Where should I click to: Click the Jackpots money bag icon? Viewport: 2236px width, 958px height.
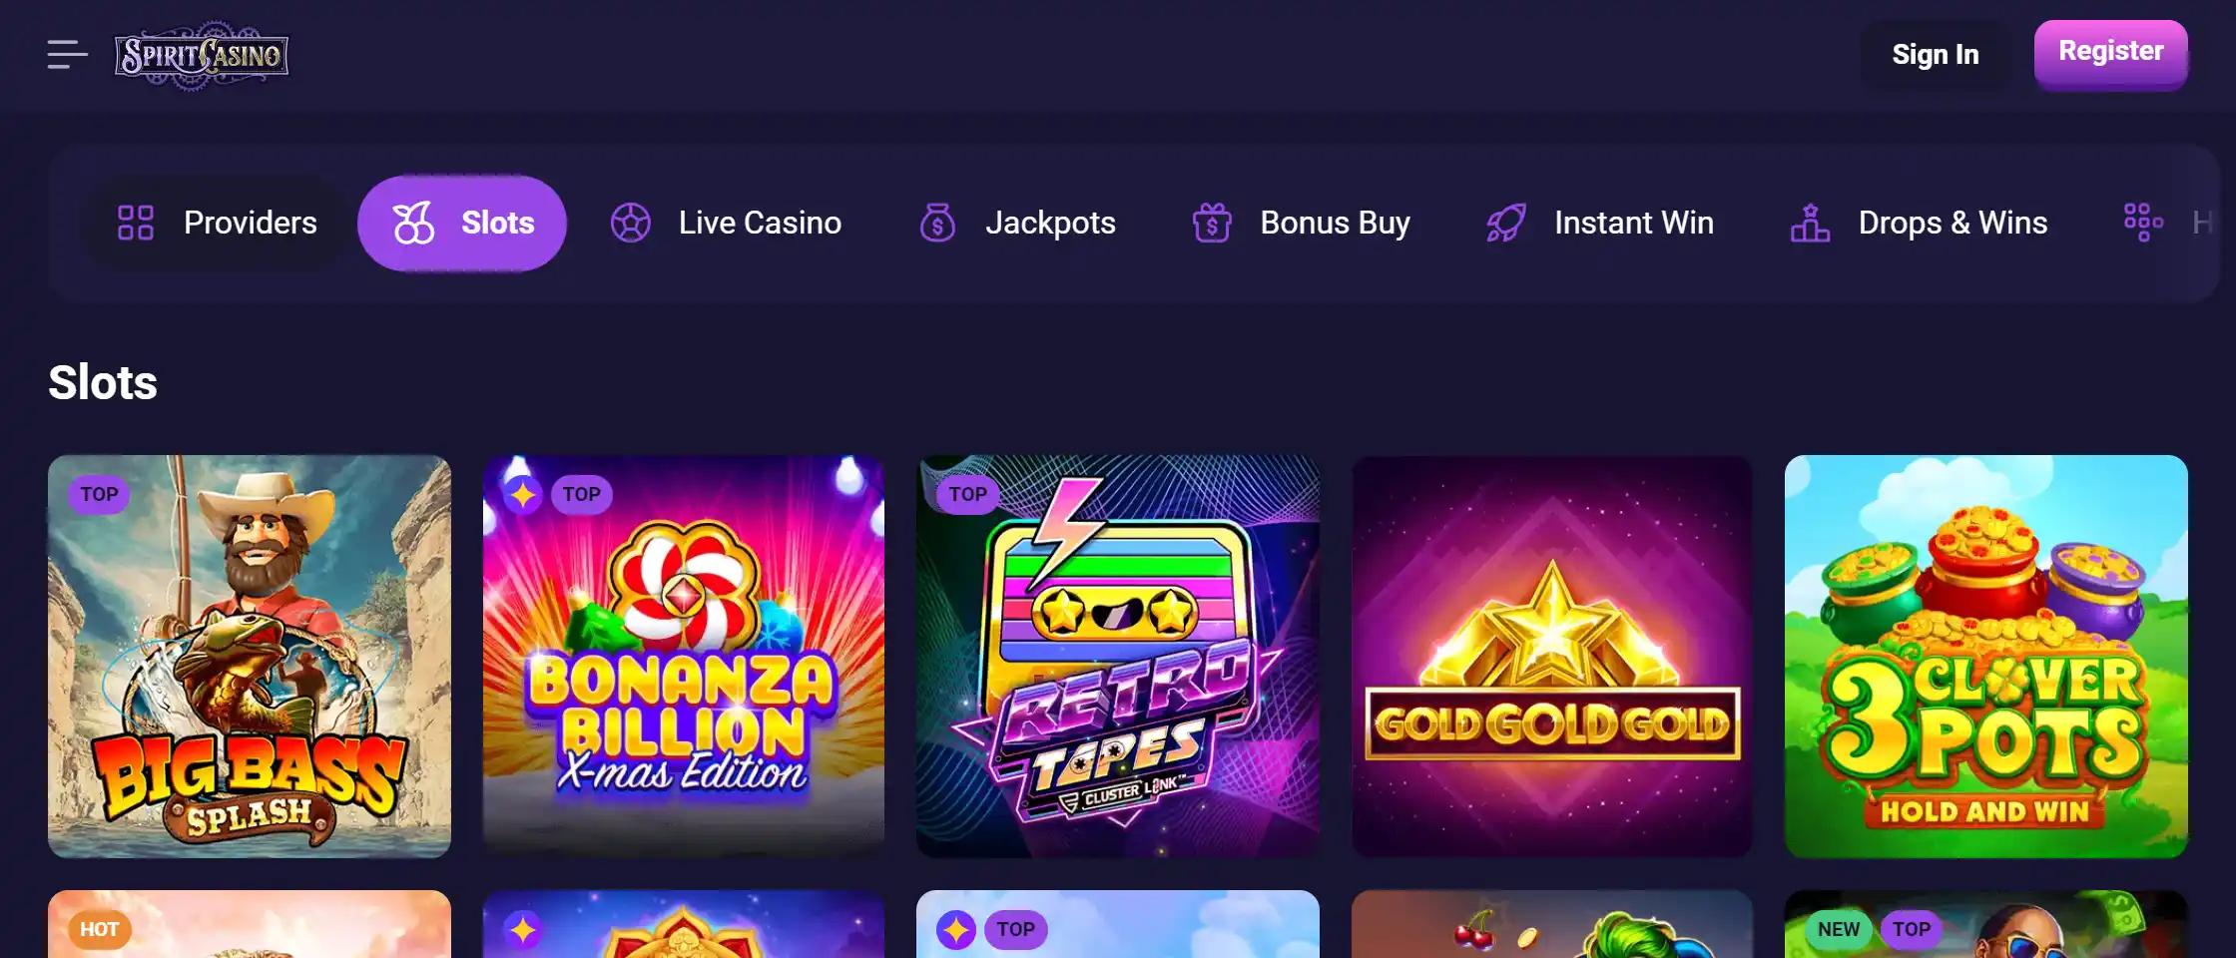click(x=937, y=223)
